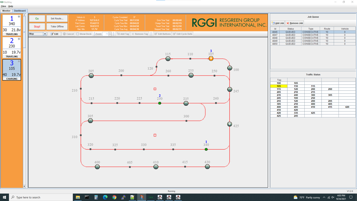Launch Google Chrome from the taskbar
This screenshot has width=357, height=201.
tap(114, 197)
